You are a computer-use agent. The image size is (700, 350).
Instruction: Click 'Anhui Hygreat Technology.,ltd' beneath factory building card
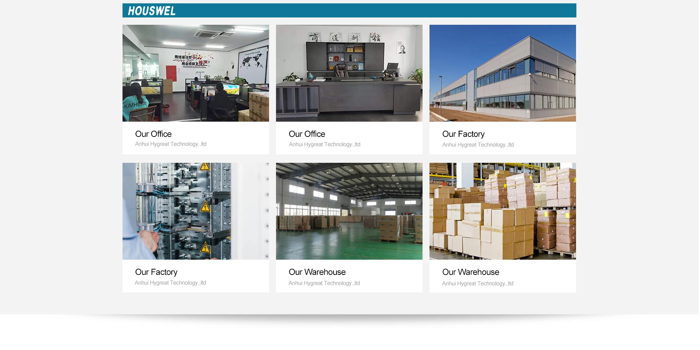[478, 145]
